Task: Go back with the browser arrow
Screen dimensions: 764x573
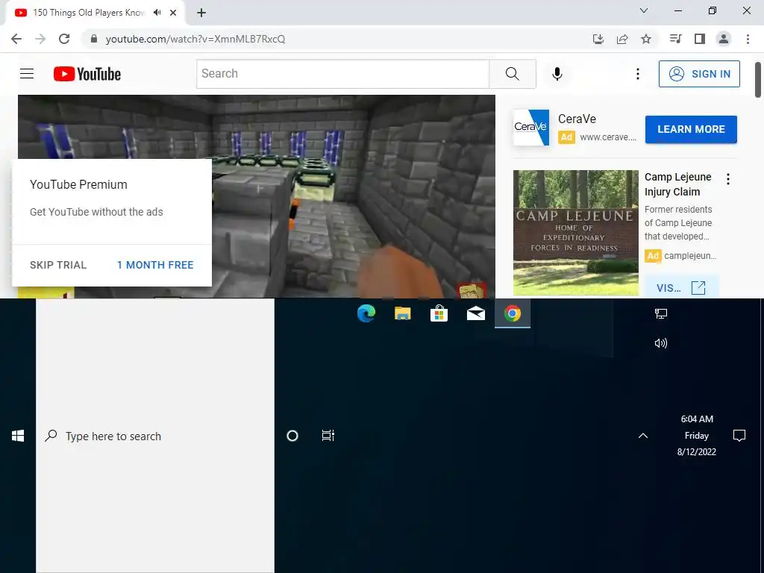Action: coord(16,39)
